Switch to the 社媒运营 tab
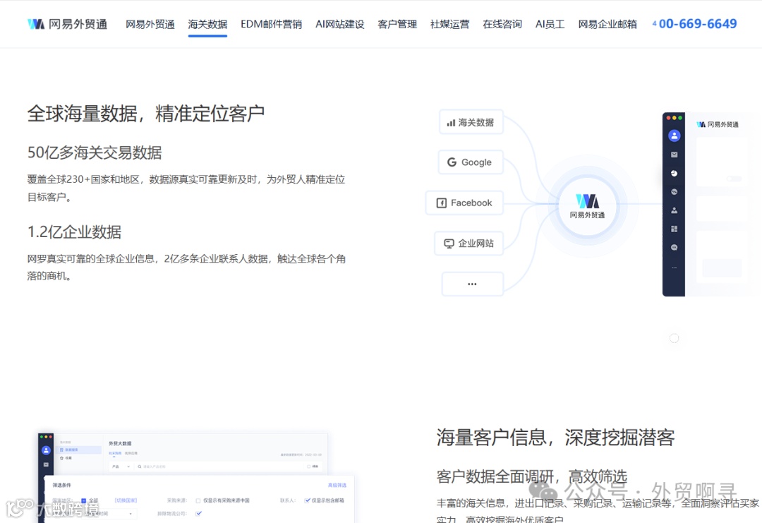The image size is (762, 523). (449, 24)
